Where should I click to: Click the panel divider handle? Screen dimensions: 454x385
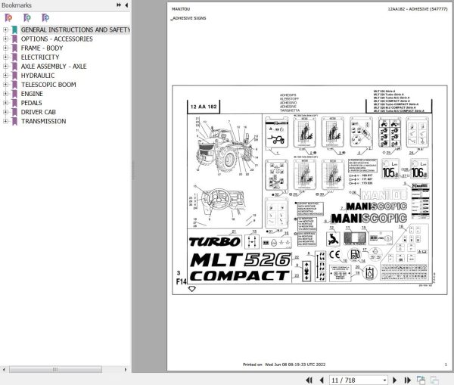pos(133,170)
